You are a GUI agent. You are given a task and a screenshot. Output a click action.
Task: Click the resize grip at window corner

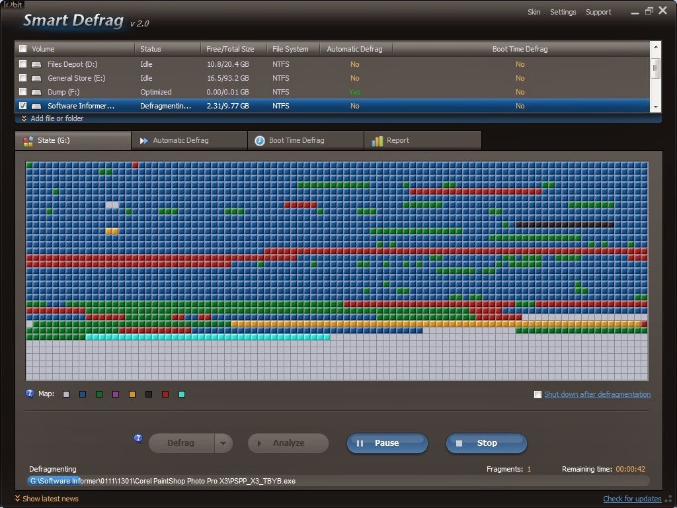coord(668,499)
